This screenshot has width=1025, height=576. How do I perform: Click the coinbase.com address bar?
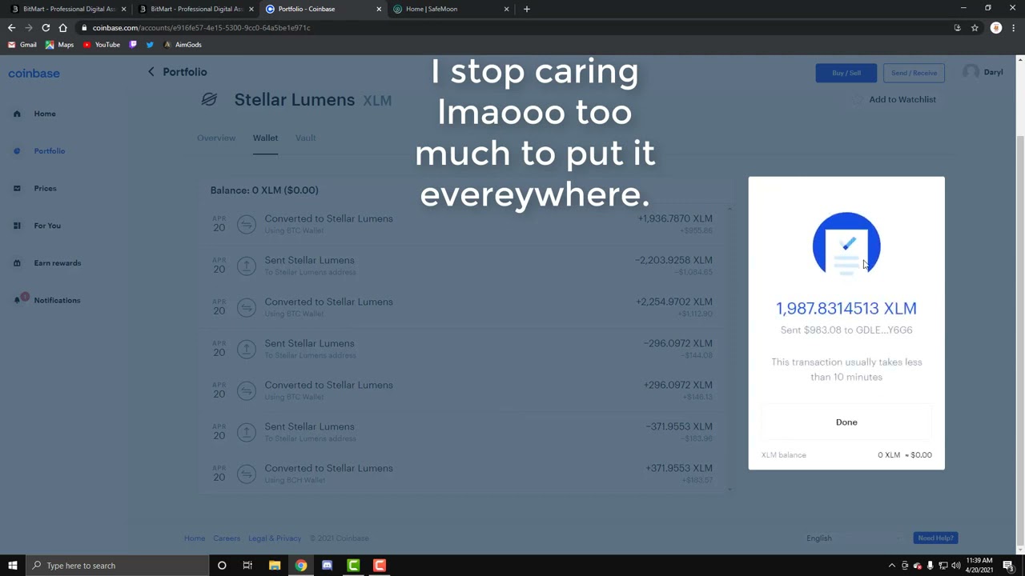tap(512, 28)
